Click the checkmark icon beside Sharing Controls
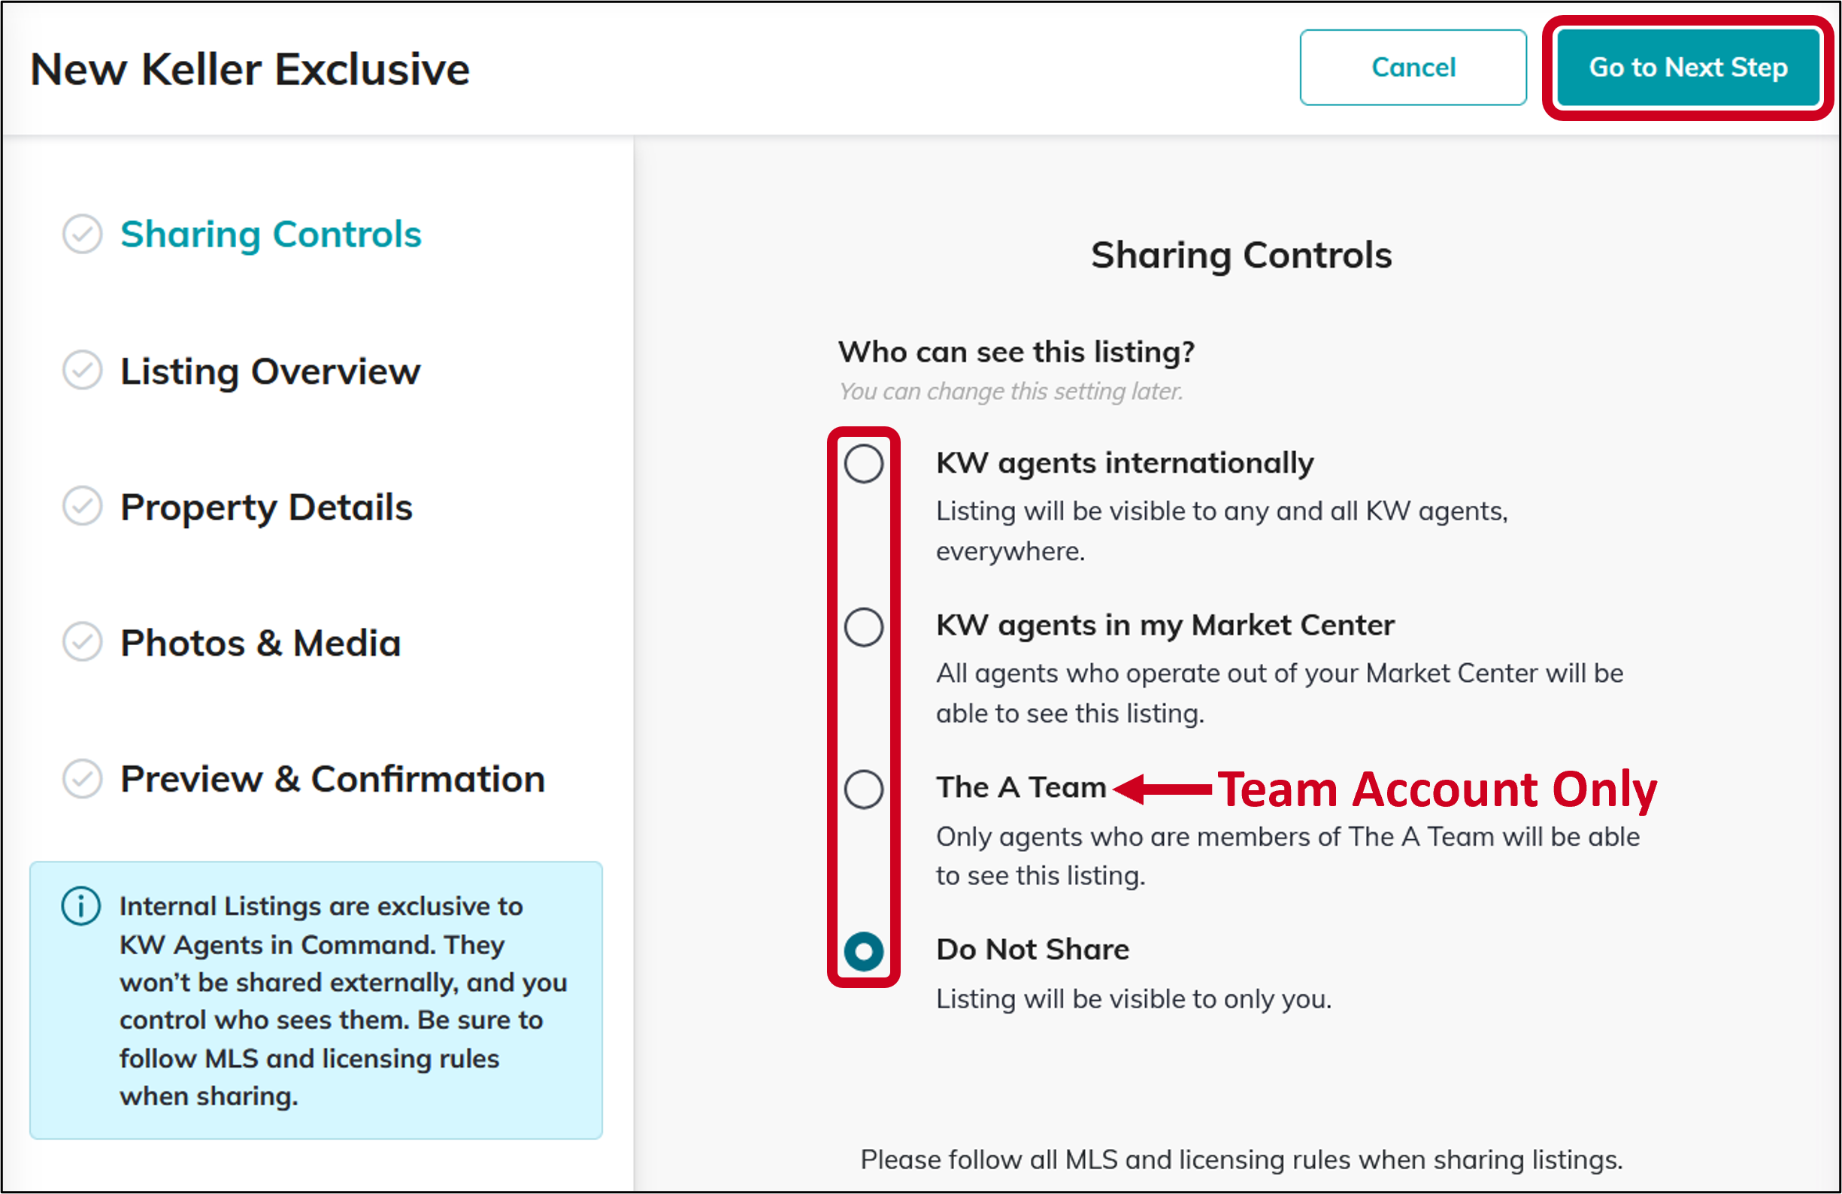The height and width of the screenshot is (1194, 1842). click(82, 235)
